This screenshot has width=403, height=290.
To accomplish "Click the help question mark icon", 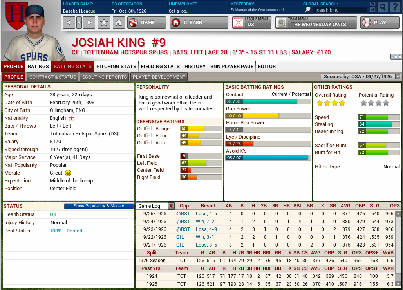I will click(x=394, y=7).
